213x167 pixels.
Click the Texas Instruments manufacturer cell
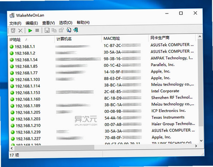[168, 117]
